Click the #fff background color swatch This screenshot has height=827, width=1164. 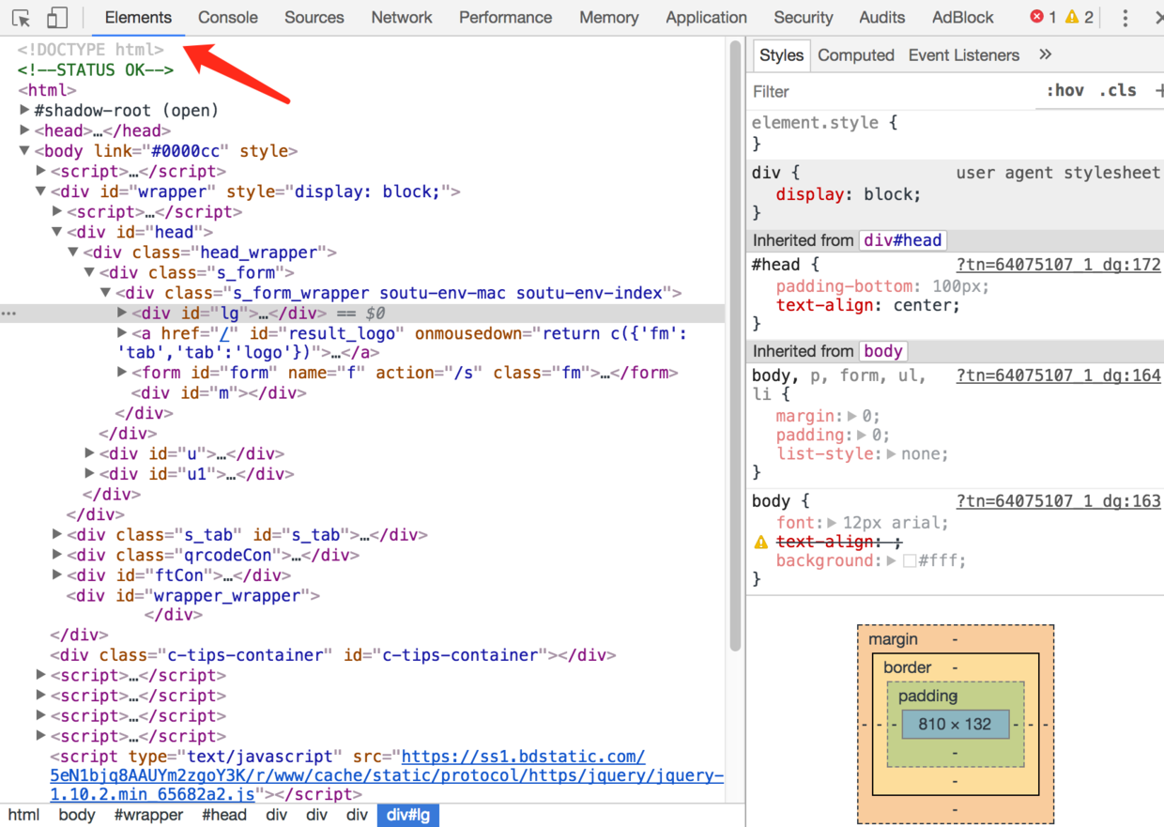(x=909, y=561)
